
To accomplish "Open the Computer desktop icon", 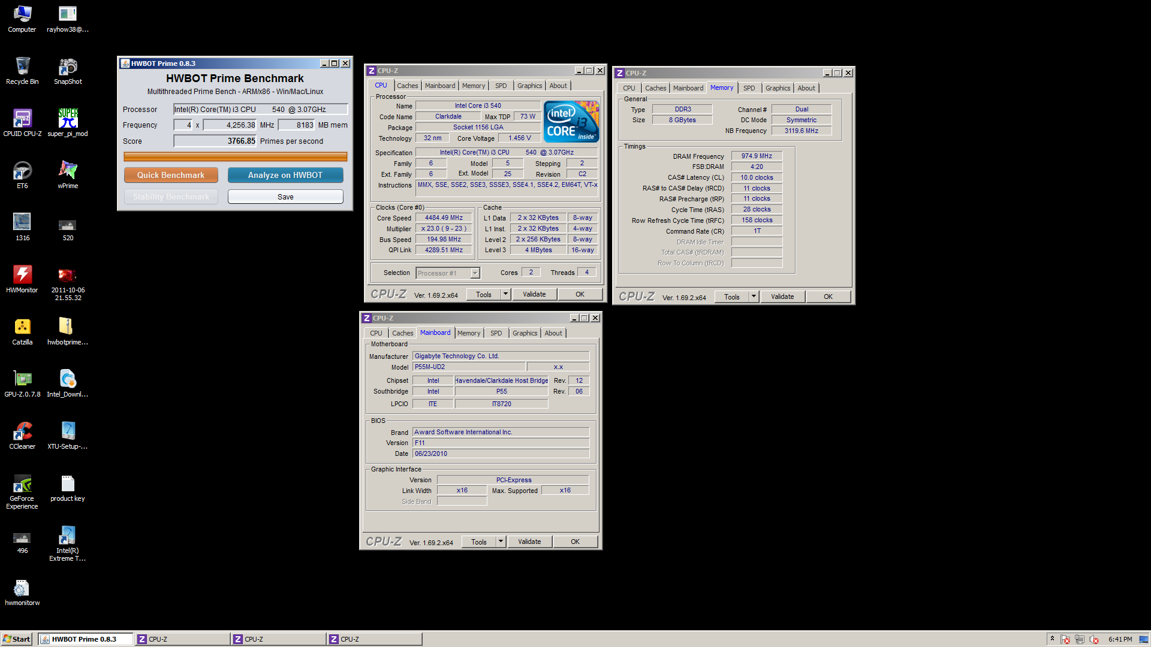I will point(22,19).
